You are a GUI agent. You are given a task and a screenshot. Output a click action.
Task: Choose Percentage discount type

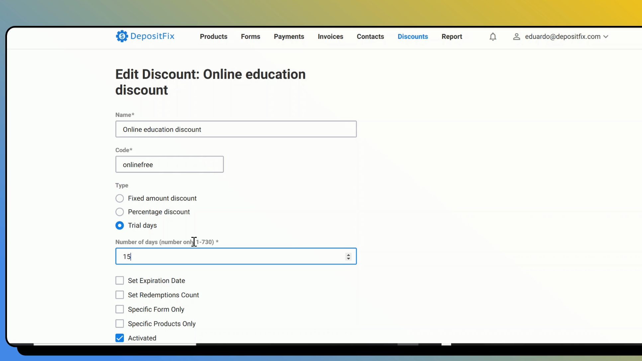(x=120, y=212)
